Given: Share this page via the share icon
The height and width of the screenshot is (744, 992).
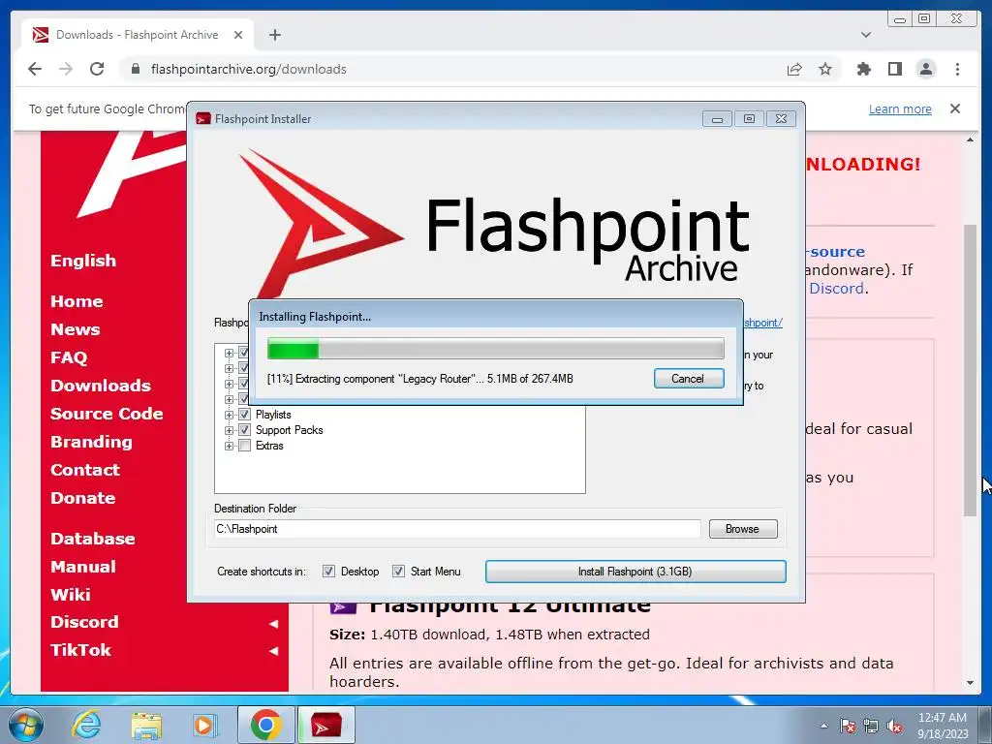Looking at the screenshot, I should (794, 69).
